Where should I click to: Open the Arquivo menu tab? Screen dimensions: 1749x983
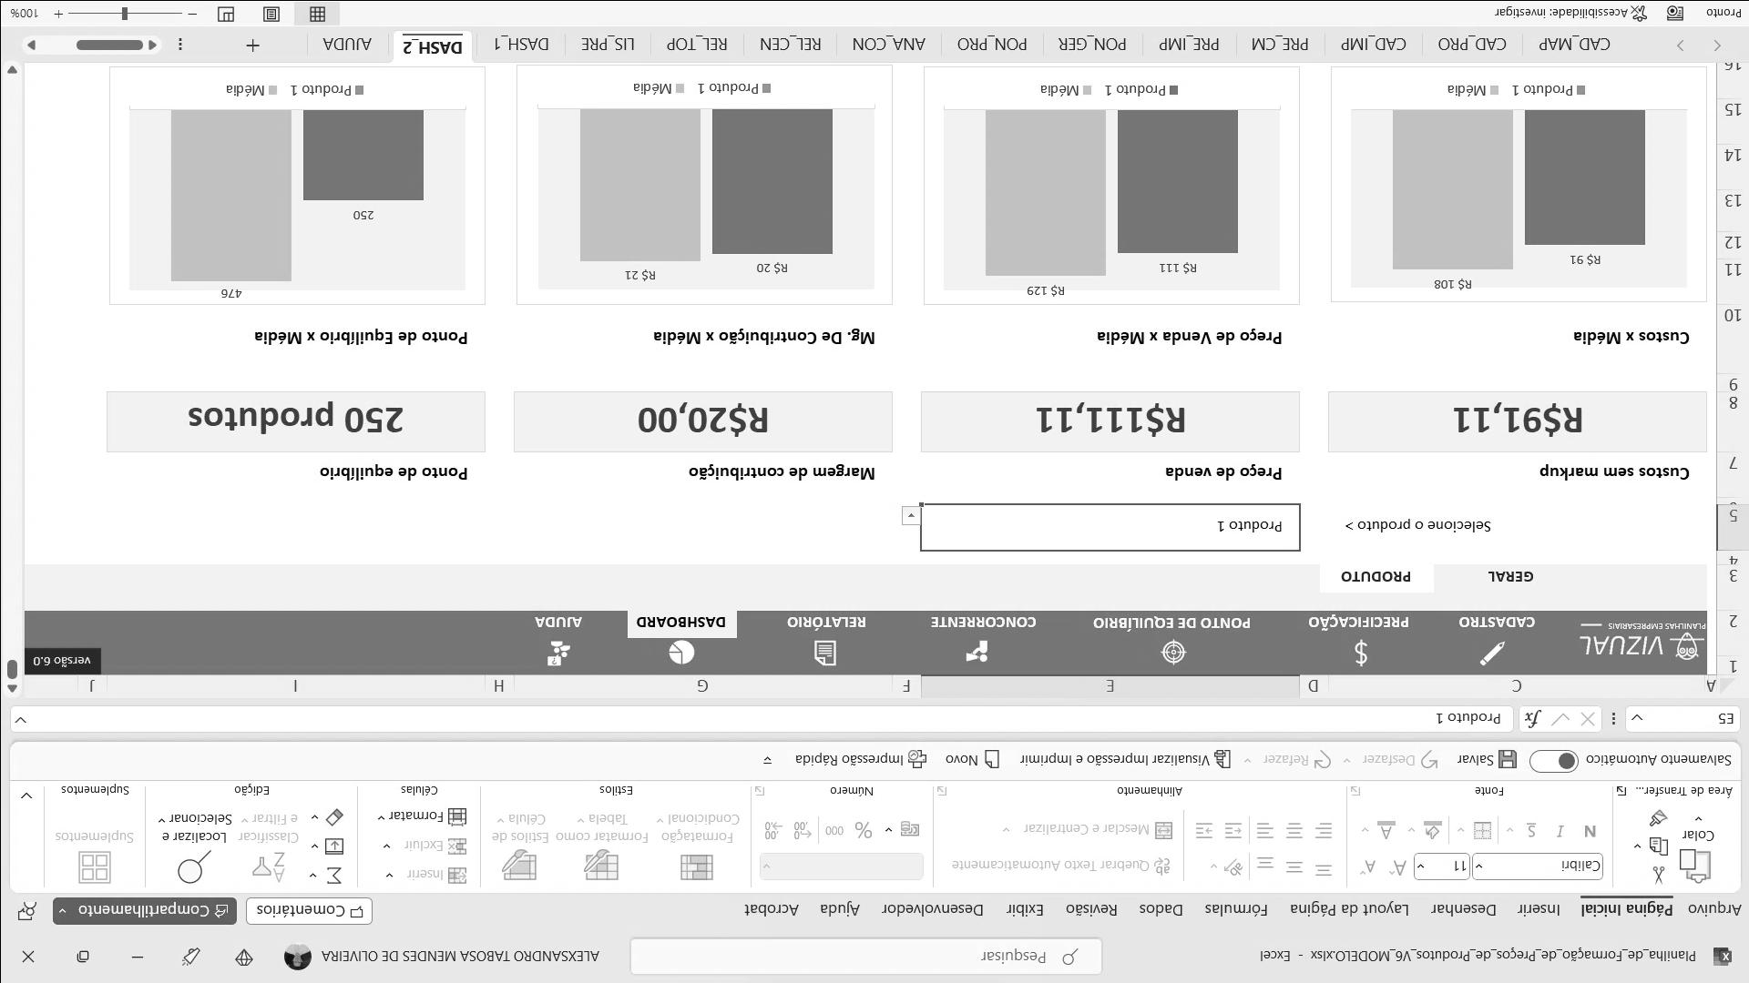point(1714,909)
